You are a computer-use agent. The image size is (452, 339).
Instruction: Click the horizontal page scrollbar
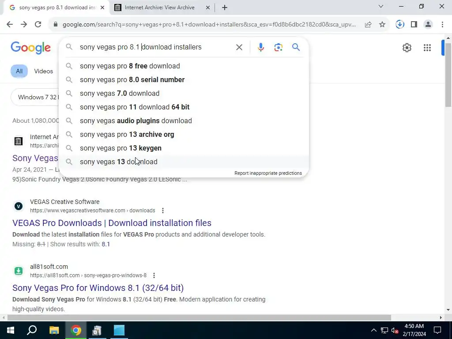click(x=199, y=318)
